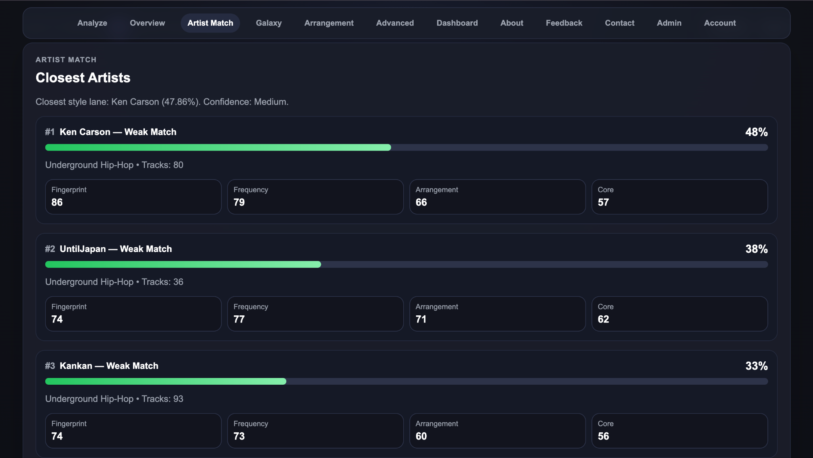The image size is (813, 458).
Task: Click the Closest Artists heading
Action: click(83, 78)
